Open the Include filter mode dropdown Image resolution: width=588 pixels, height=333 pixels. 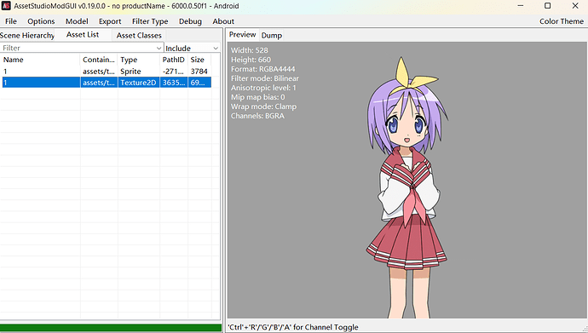coord(192,48)
